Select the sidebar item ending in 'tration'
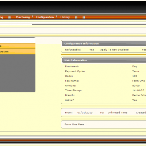Screen dimensions: 146x146 [x=18, y=51]
